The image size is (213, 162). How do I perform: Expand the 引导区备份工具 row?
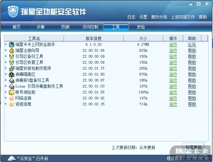(6, 56)
